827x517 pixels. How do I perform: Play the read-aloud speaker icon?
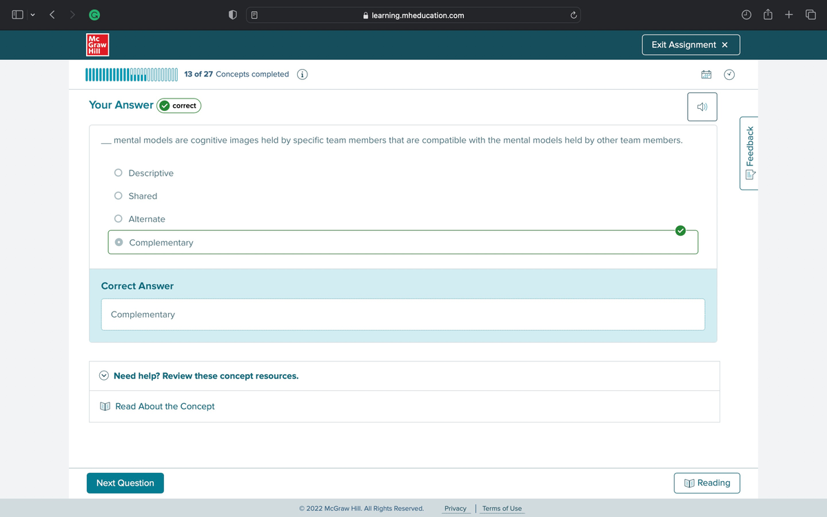[702, 107]
